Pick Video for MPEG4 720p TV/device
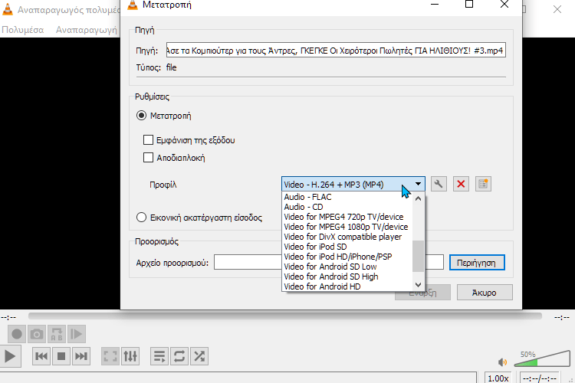Screen dimensions: 575x383 [x=347, y=217]
